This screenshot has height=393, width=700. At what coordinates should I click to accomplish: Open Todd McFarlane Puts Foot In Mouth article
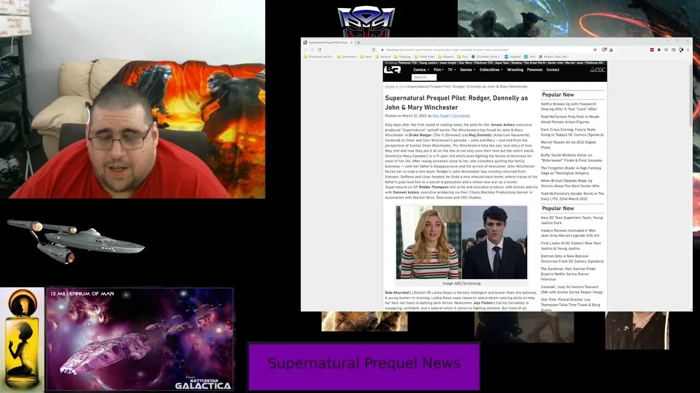[570, 119]
